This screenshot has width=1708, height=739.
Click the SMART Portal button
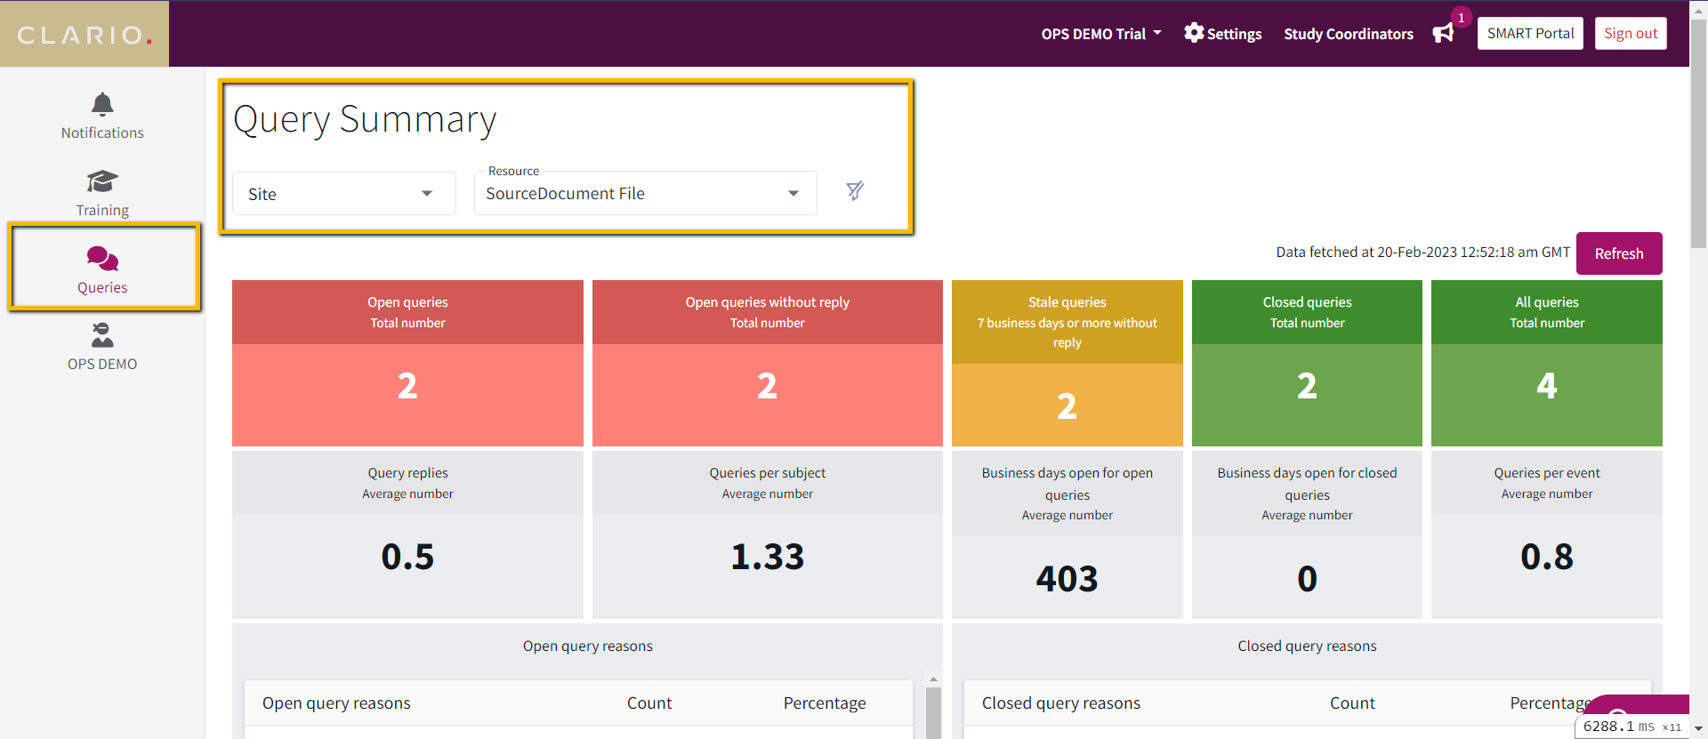(x=1530, y=34)
